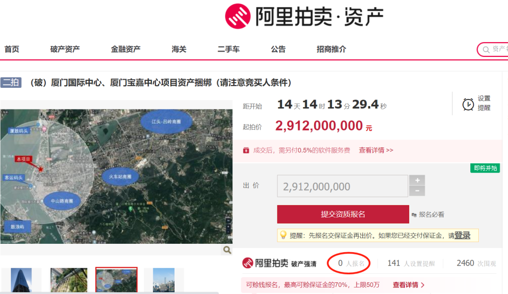This screenshot has width=508, height=294.
Task: Click the 设置提醒 reminder button
Action: coord(476,103)
